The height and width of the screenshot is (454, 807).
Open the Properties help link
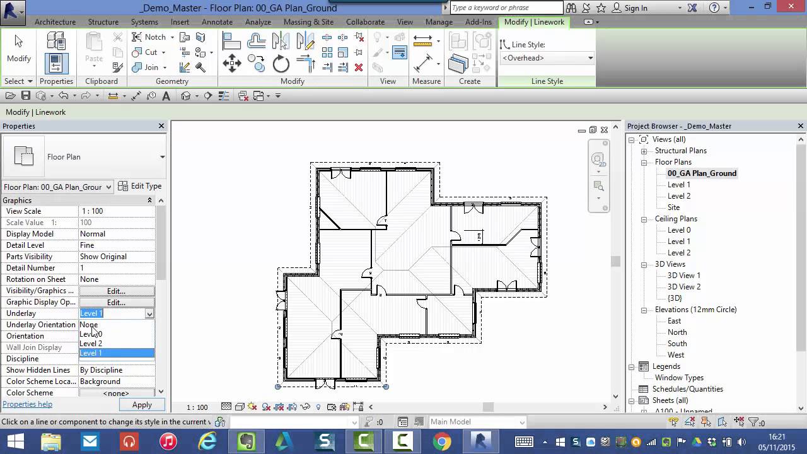point(27,404)
